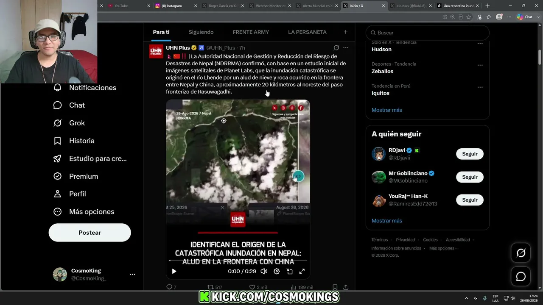Open Perfil from the sidebar
The image size is (543, 305).
pos(70,194)
